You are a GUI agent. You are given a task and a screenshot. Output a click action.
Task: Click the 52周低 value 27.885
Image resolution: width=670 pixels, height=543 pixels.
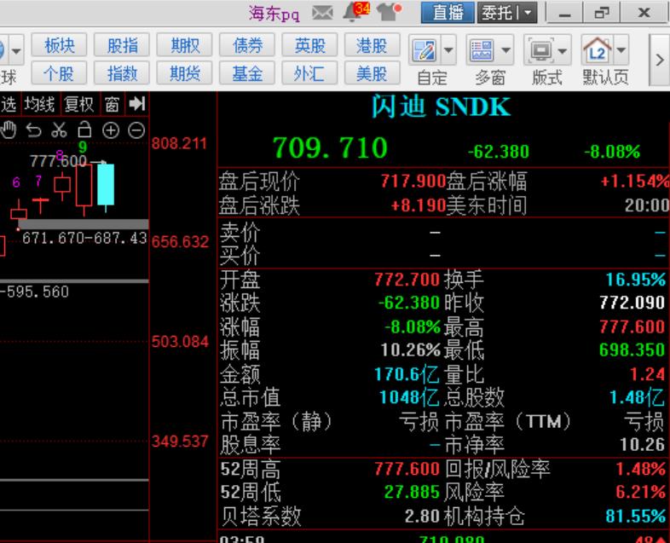412,492
